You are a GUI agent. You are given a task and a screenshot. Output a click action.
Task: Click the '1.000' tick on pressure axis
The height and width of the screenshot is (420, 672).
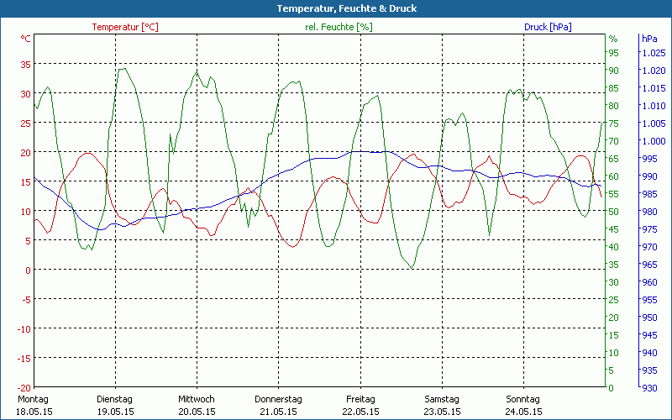(654, 141)
